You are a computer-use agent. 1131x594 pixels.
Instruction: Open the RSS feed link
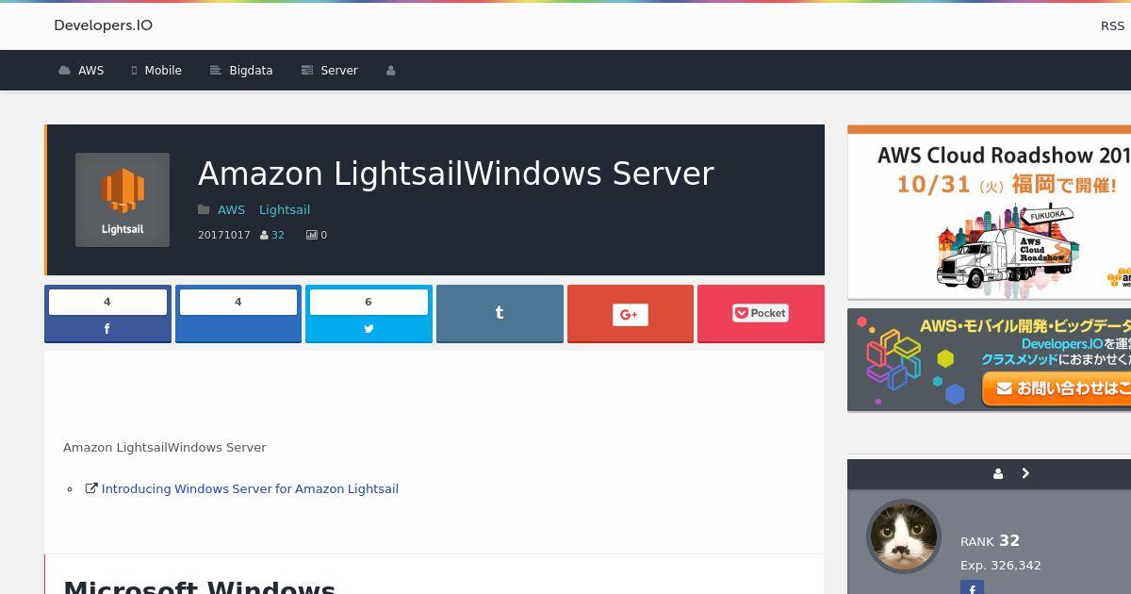[1112, 25]
